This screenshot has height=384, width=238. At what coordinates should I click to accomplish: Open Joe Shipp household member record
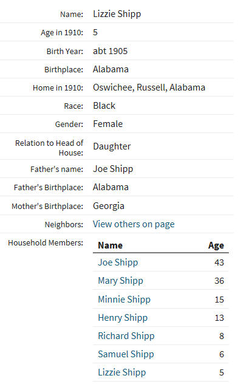pos(118,262)
